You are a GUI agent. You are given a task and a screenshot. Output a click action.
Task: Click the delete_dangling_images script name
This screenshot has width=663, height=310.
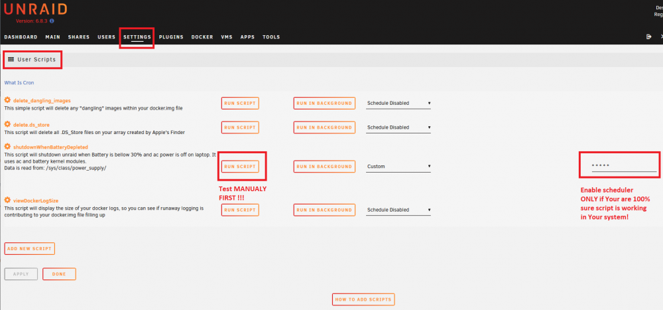tap(42, 101)
